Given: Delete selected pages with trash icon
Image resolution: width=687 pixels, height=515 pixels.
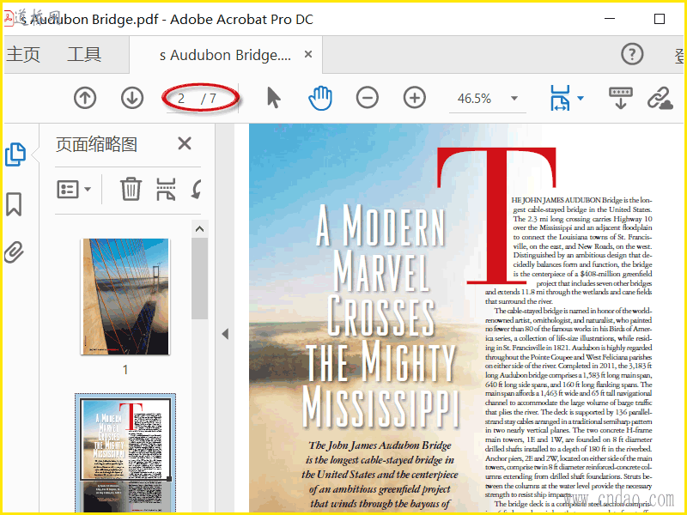Looking at the screenshot, I should point(131,189).
